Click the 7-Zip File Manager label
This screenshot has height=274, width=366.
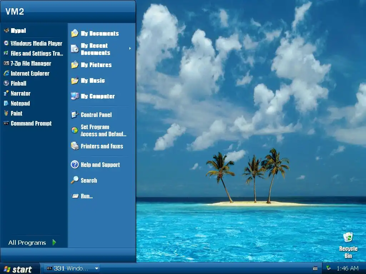[31, 64]
